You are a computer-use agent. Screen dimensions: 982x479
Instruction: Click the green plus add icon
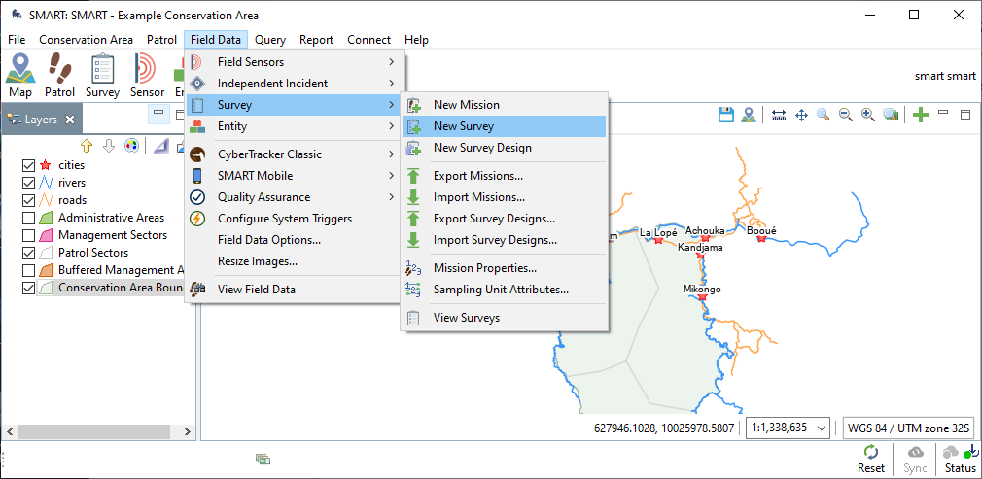[x=921, y=115]
